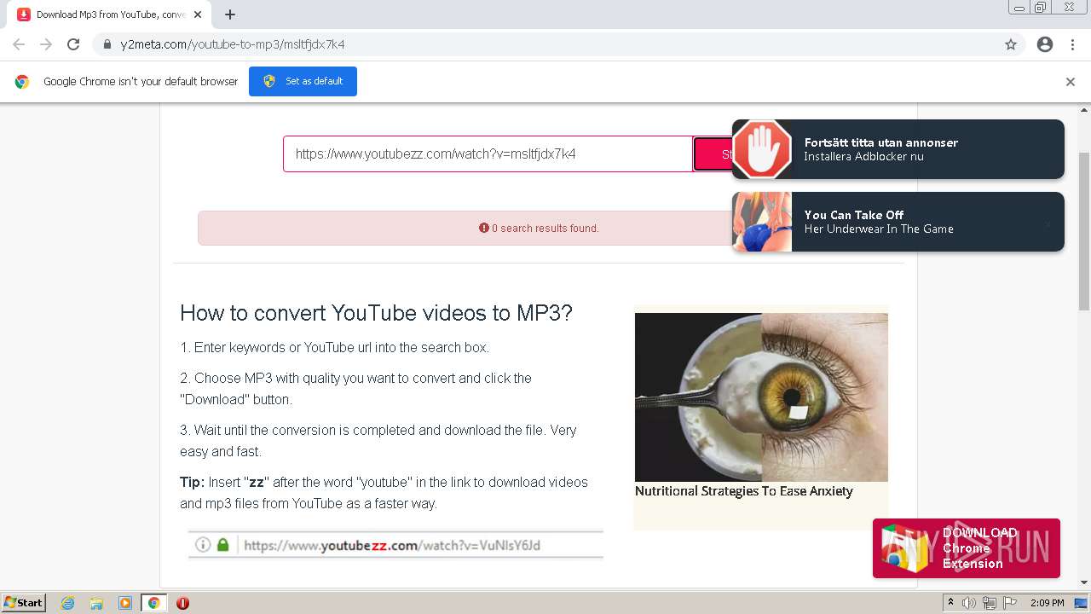
Task: Open 'Nutritional Strategies To Ease Anxiety' link
Action: tap(744, 491)
